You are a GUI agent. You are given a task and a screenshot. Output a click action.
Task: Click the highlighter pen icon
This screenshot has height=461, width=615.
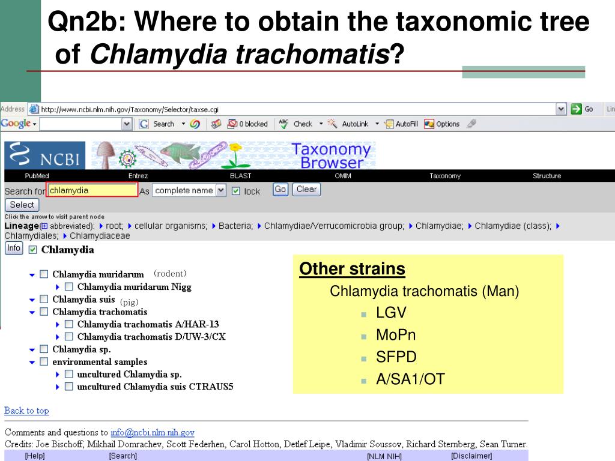pos(471,124)
